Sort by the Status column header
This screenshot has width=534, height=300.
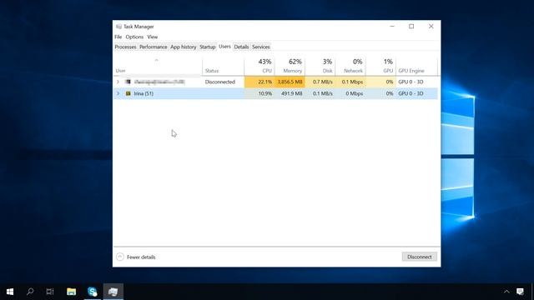(x=223, y=66)
